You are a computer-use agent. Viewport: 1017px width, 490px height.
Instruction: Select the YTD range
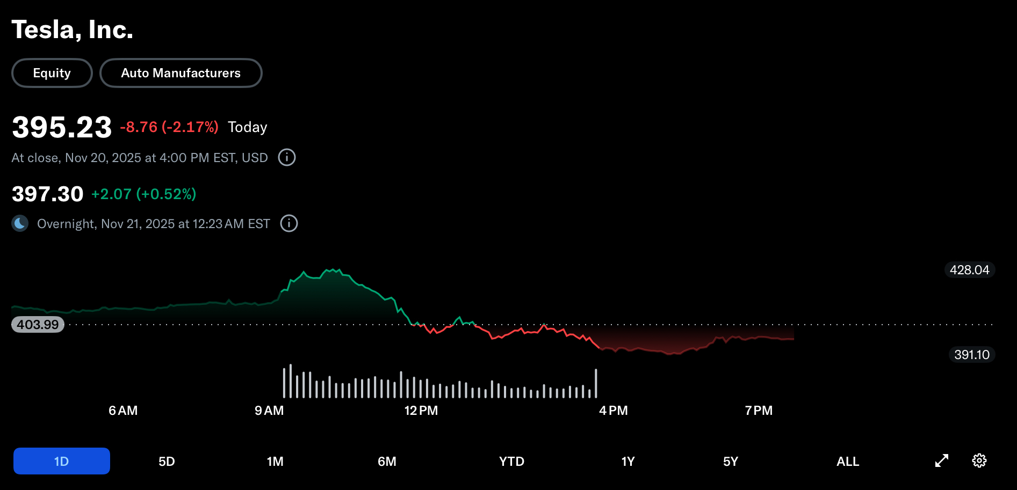tap(511, 461)
